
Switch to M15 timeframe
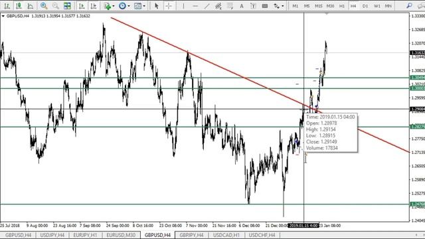[319, 6]
